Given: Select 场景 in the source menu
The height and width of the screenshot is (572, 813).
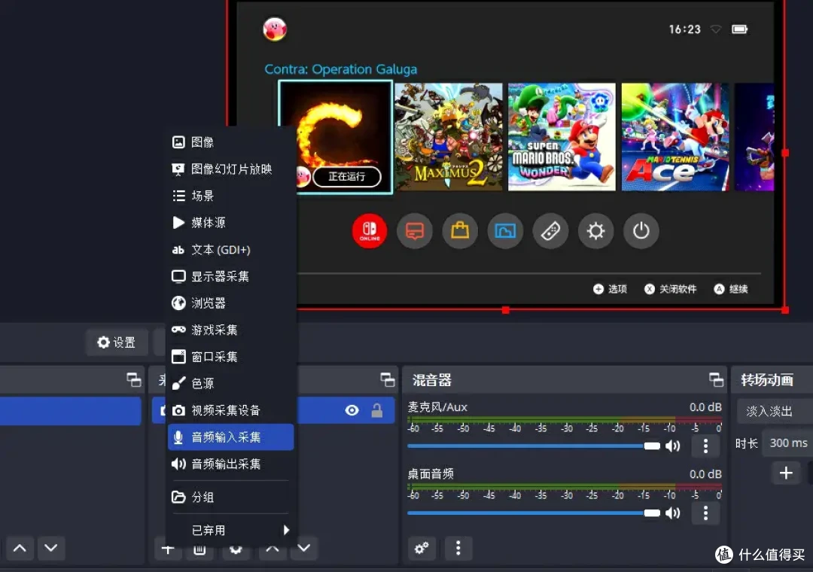Looking at the screenshot, I should 231,196.
